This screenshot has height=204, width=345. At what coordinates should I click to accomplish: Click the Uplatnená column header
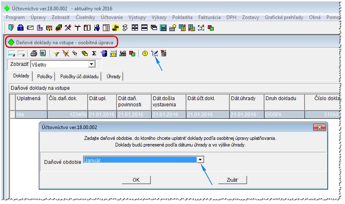[x=31, y=102]
